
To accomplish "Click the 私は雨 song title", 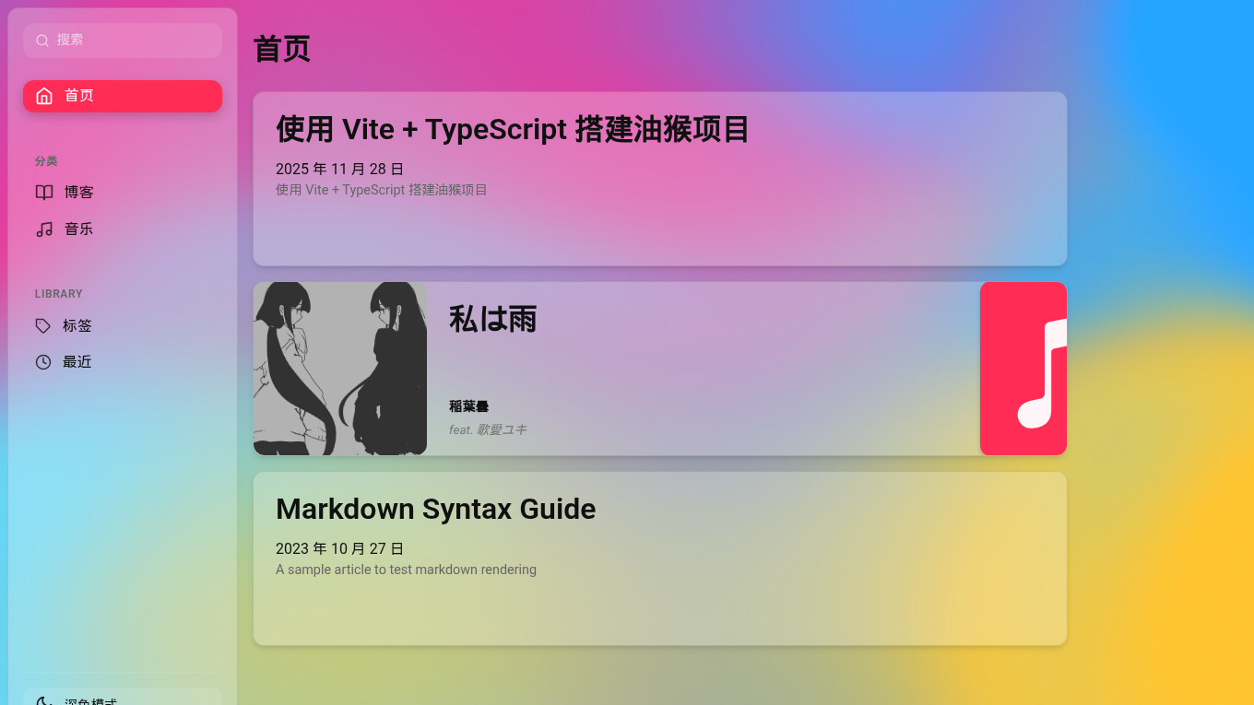I will point(492,319).
